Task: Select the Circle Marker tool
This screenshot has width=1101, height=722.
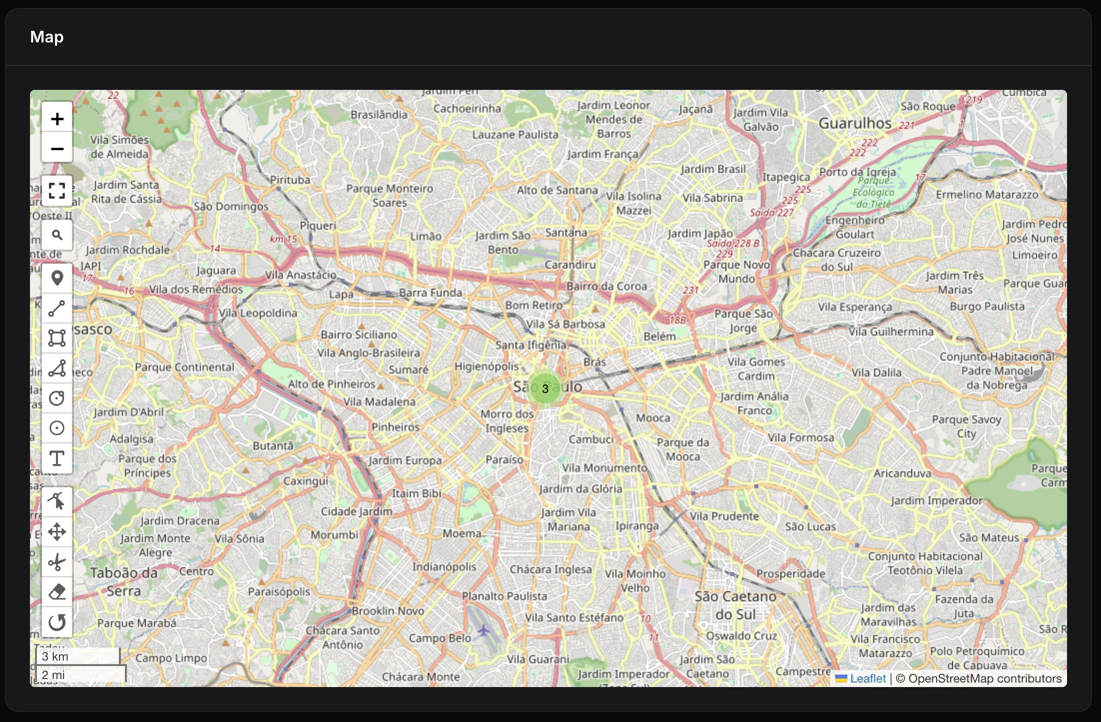Action: [x=57, y=428]
